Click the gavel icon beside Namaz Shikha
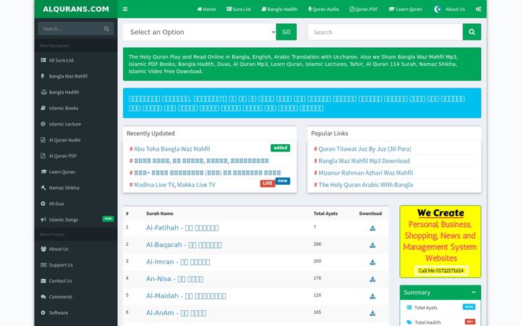Viewport: 521px width, 326px height. point(43,188)
